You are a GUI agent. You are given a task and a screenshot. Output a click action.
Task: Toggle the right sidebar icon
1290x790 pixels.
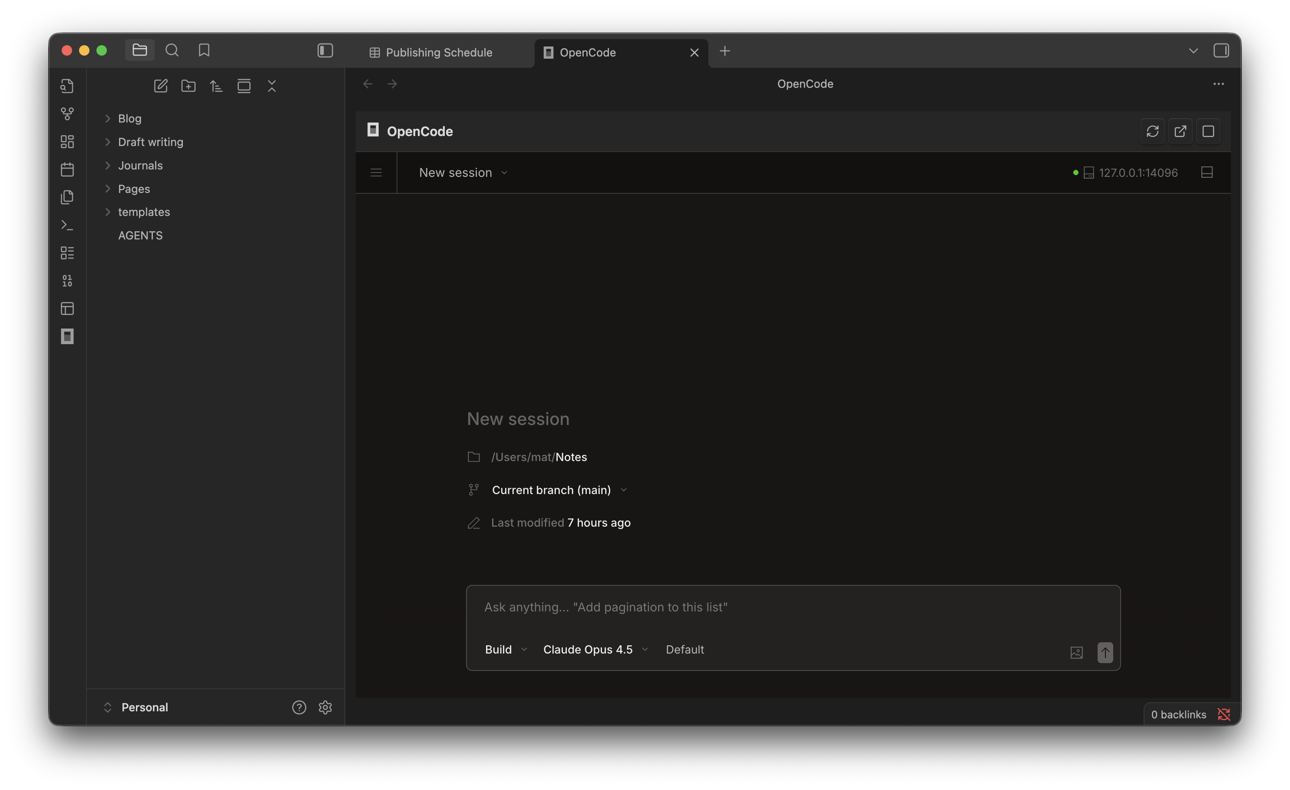click(x=1221, y=51)
